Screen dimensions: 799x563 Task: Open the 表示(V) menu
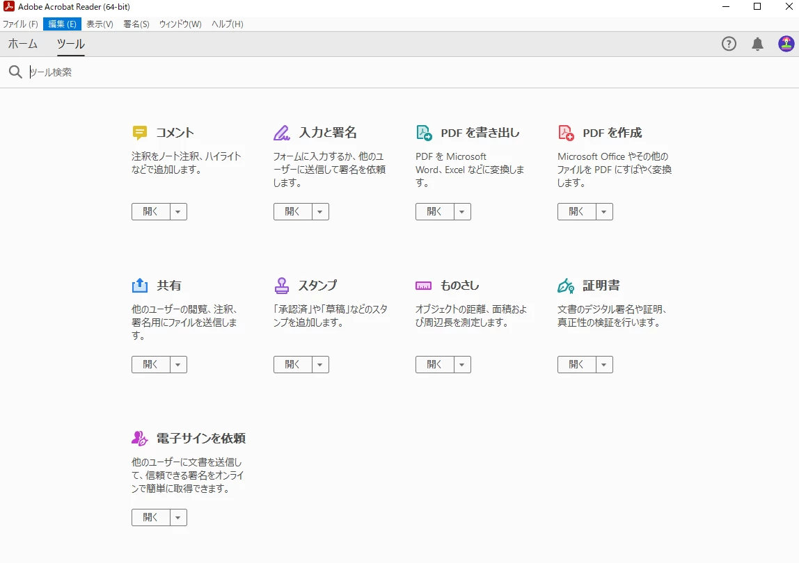(x=100, y=24)
